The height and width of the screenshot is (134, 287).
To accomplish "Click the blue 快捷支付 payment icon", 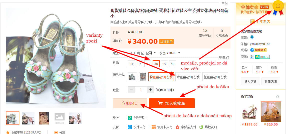I will point(130,127).
